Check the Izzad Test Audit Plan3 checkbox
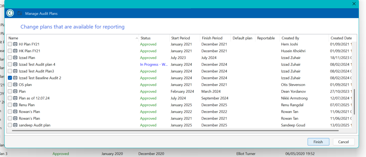The image size is (366, 157). pyautogui.click(x=10, y=71)
